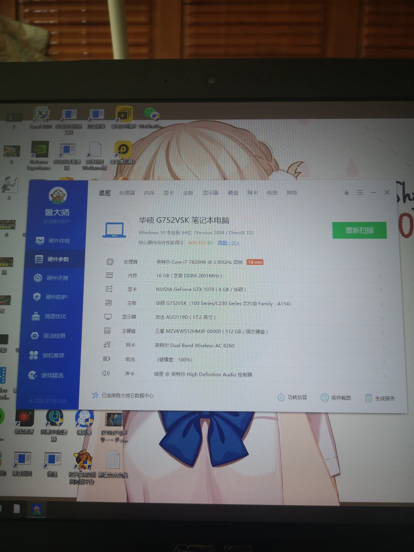414x552 pixels.
Task: Expand the 主板 row chevron
Action: tap(382, 304)
